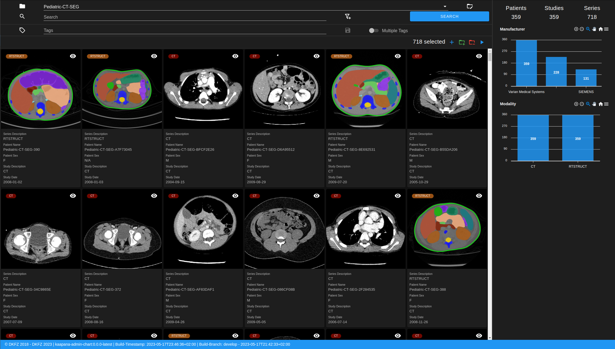615x349 pixels.
Task: Click the RTSTRUCT badge on Pediatric-CT-SEG-388 card
Action: (423, 196)
